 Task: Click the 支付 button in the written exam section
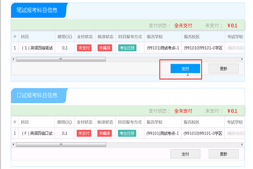coord(185,69)
